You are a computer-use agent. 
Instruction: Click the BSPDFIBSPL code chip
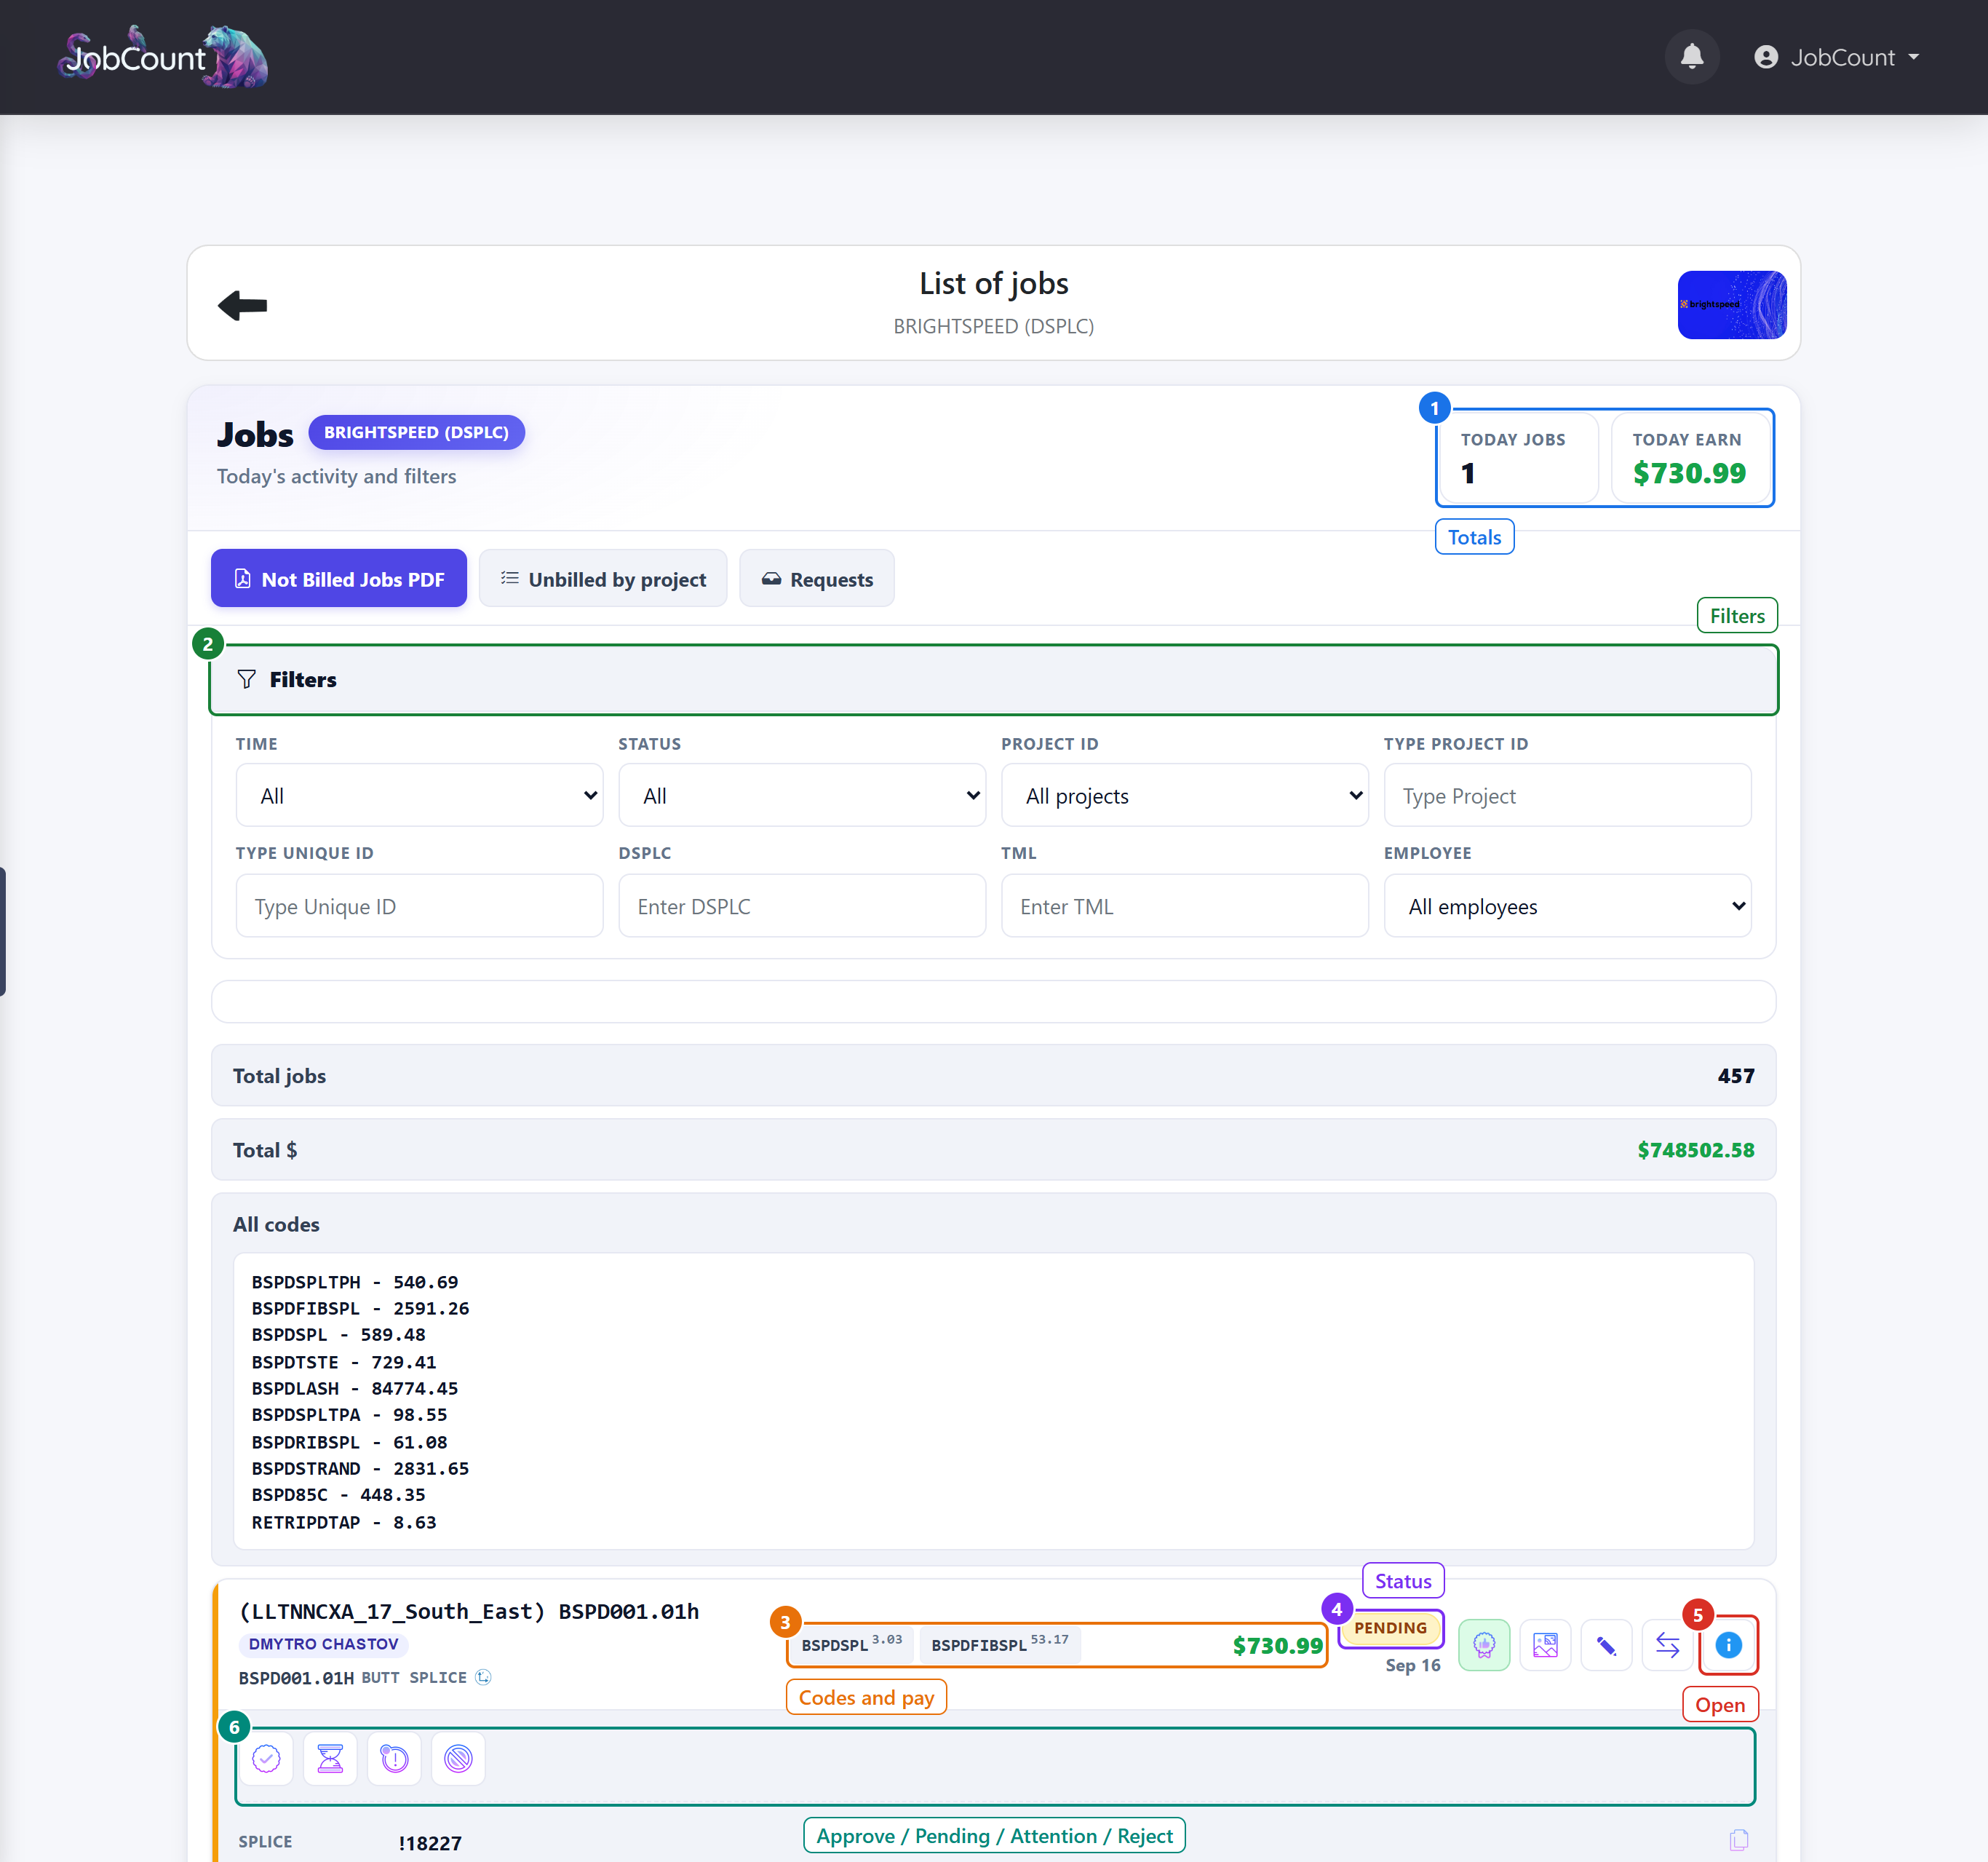[999, 1644]
